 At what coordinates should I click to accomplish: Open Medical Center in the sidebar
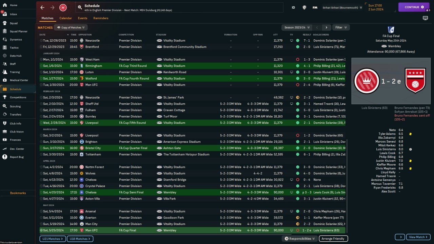[x=18, y=80]
